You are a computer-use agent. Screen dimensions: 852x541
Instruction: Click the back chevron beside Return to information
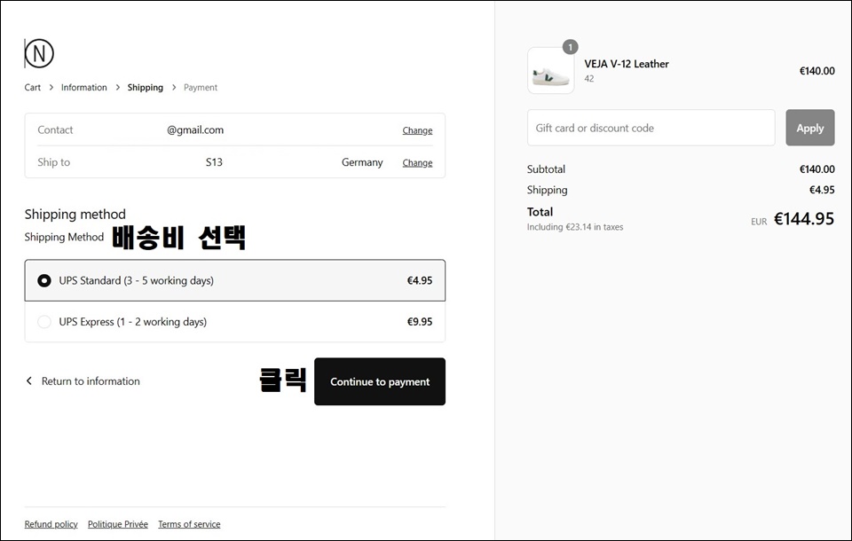[29, 380]
